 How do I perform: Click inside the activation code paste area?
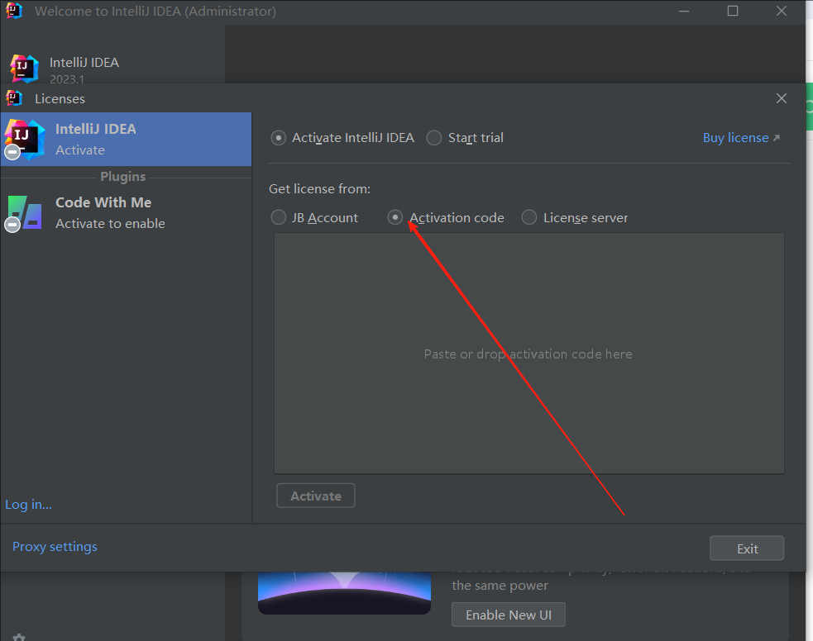click(528, 353)
